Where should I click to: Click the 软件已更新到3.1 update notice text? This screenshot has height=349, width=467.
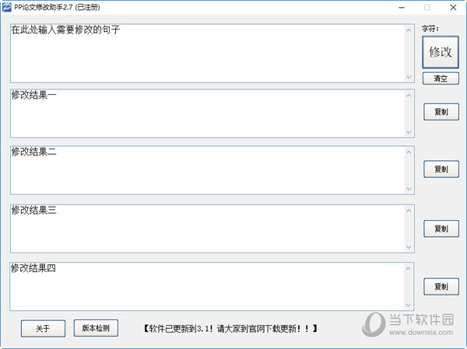tap(230, 329)
